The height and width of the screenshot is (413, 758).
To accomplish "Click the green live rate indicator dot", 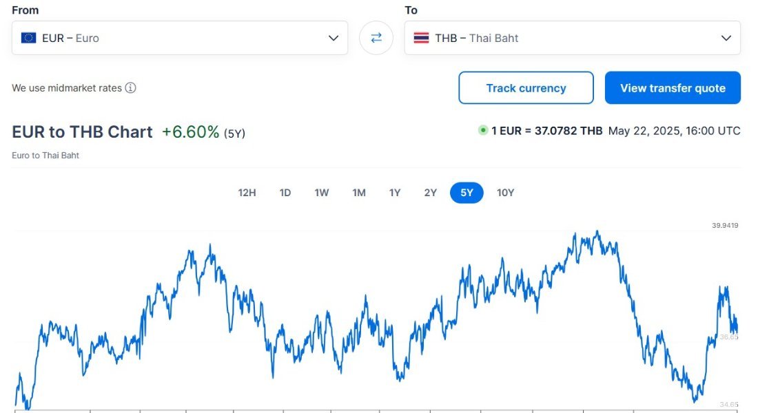I will click(x=482, y=130).
